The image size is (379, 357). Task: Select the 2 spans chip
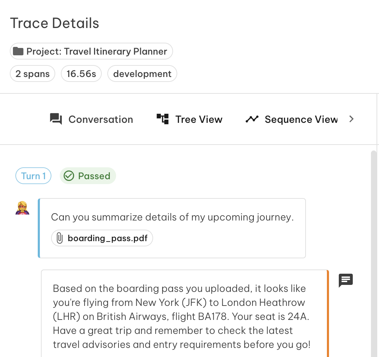click(x=32, y=73)
